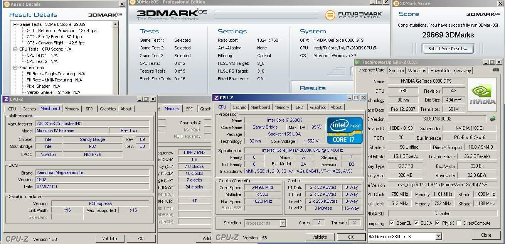This screenshot has width=505, height=244.
Task: Click Result Details scrollbar up arrow
Action: [x=116, y=25]
